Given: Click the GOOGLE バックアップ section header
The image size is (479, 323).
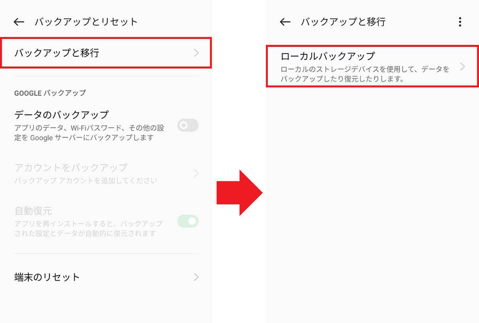Looking at the screenshot, I should 50,93.
